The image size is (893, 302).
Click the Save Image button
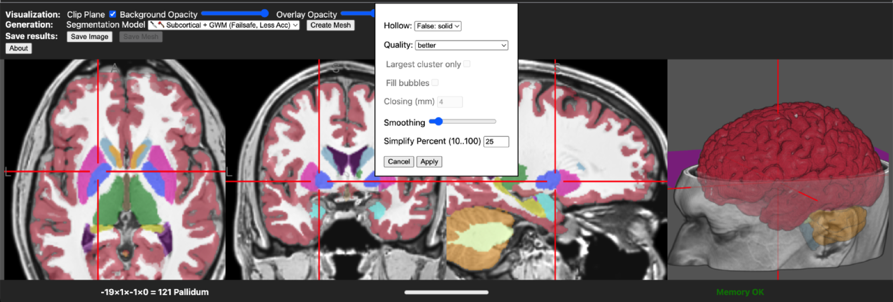(x=89, y=37)
